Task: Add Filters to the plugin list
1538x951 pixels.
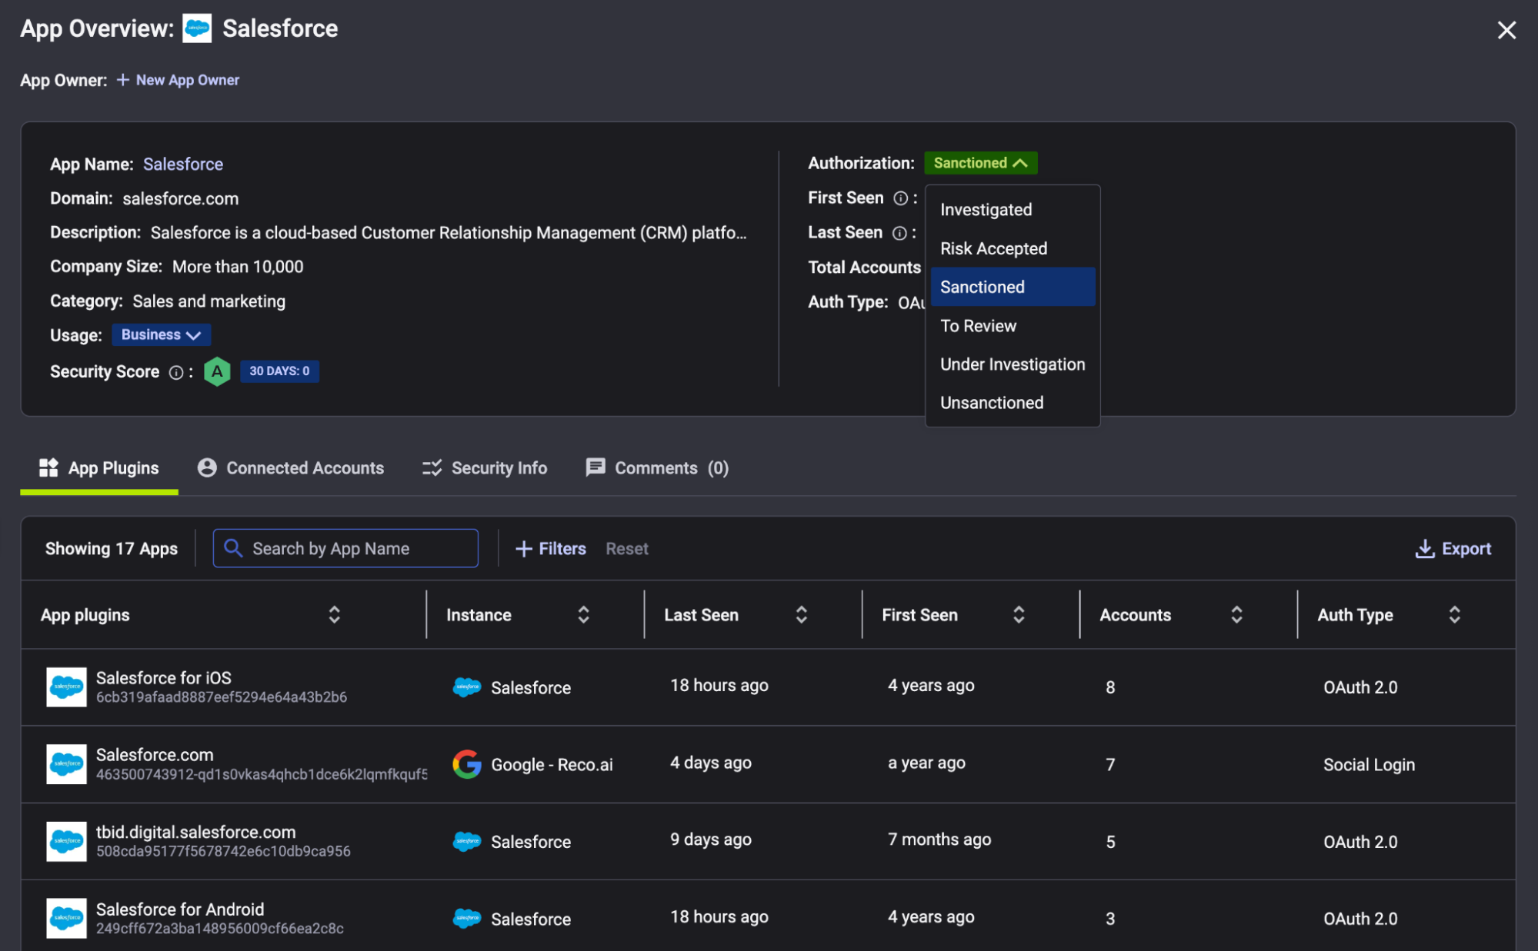Action: (x=550, y=549)
